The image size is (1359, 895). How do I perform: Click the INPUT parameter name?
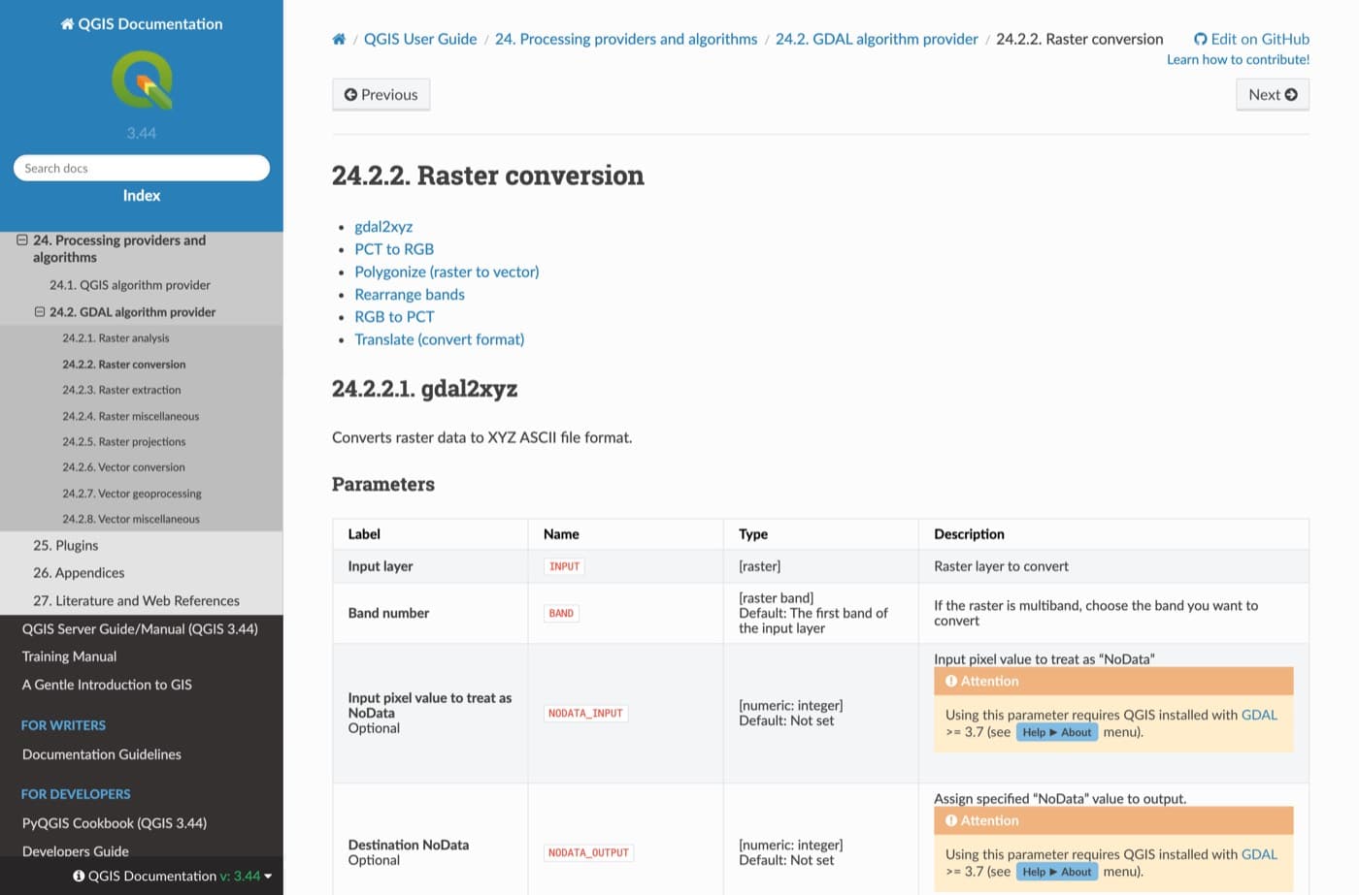(564, 566)
